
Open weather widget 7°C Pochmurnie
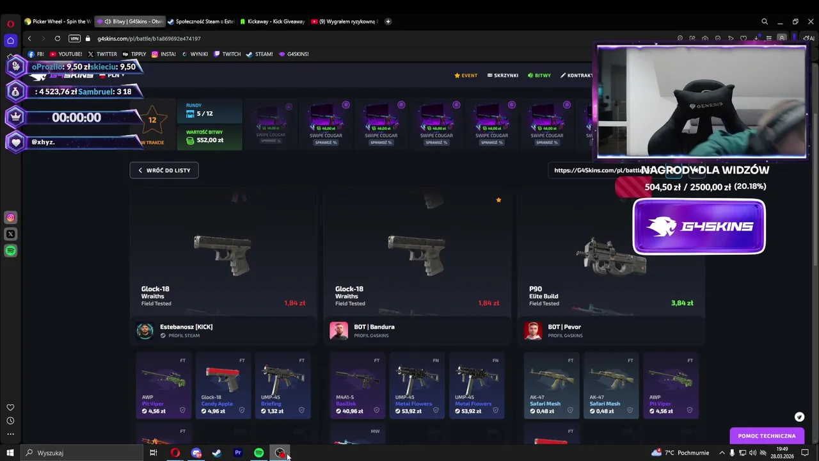[681, 453]
